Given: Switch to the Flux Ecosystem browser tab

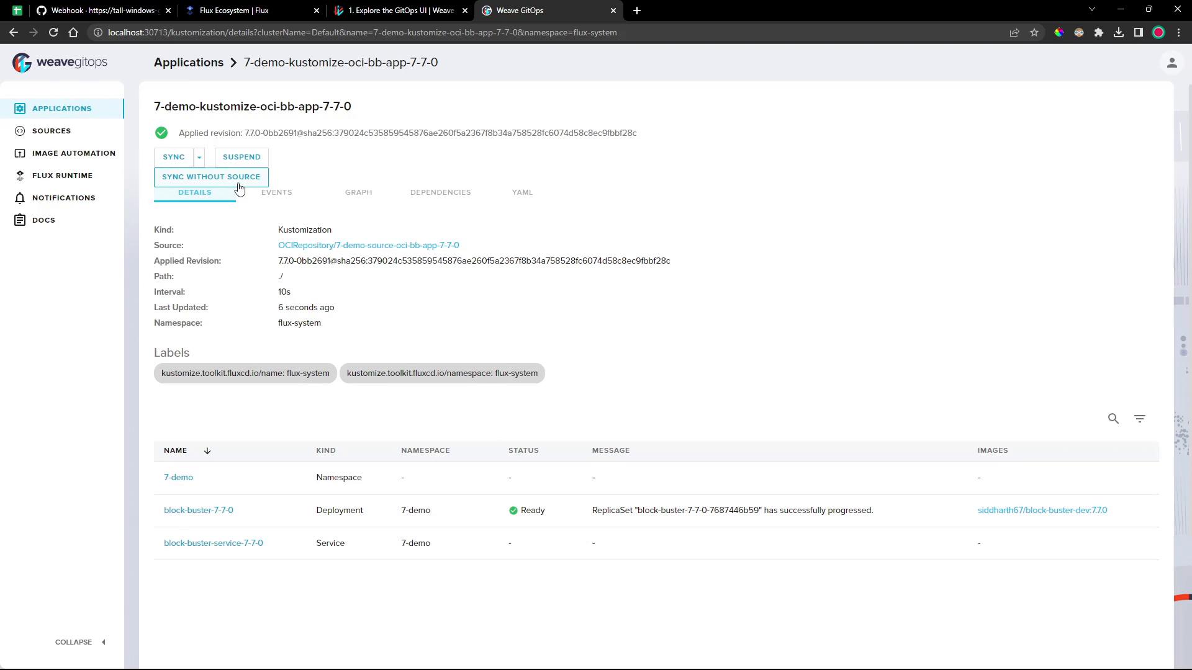Looking at the screenshot, I should (251, 11).
